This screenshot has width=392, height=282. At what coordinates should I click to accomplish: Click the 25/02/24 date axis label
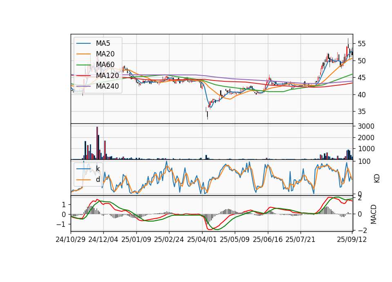click(169, 239)
